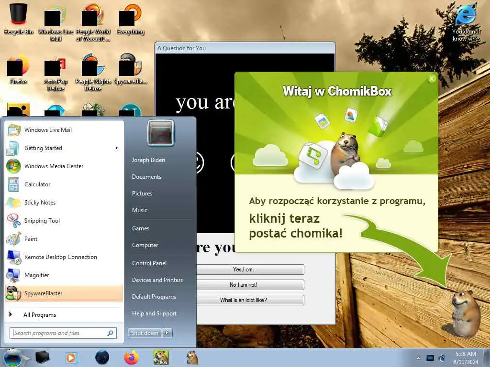
Task: Open Devices and Printers from Start menu
Action: [157, 280]
